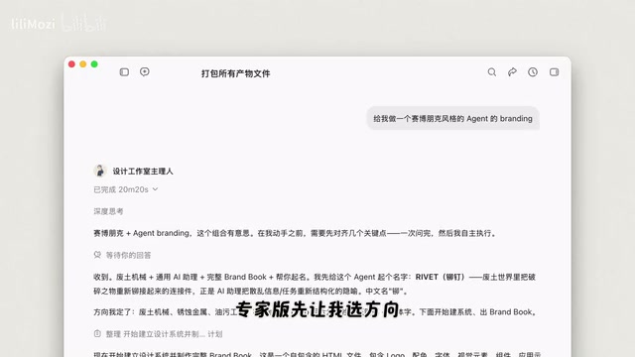Start a new chat via bubble icon

145,72
